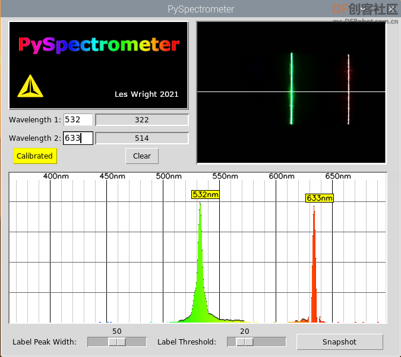401x357 pixels.
Task: Click the 633nm peak label
Action: (x=320, y=198)
